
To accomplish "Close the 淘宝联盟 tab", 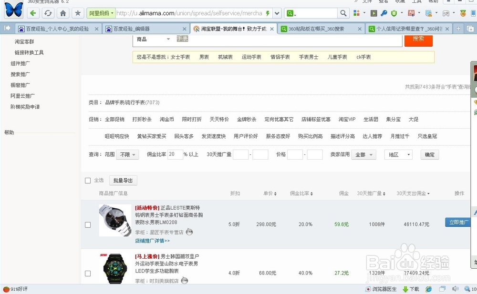I will [272, 29].
